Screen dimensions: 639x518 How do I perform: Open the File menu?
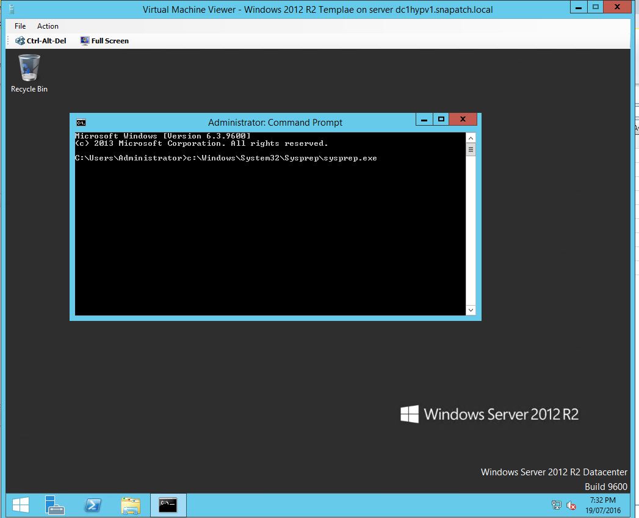pos(20,26)
